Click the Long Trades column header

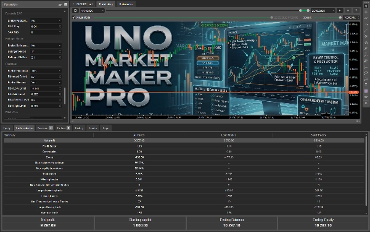click(228, 135)
